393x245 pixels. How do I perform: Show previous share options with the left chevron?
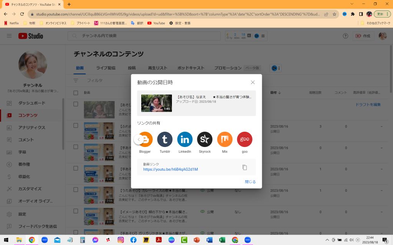point(139,139)
